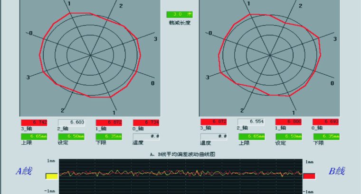Click the black deviation trend chart
361x194 pixels.
[180, 176]
